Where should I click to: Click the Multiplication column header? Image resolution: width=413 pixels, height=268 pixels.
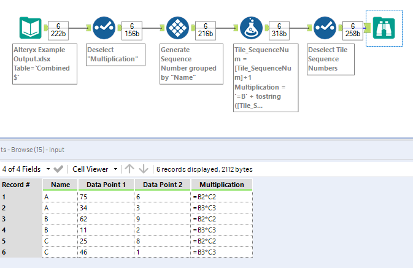tap(222, 185)
